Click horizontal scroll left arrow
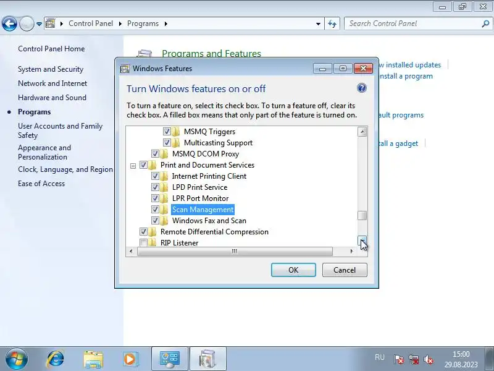 click(x=131, y=251)
